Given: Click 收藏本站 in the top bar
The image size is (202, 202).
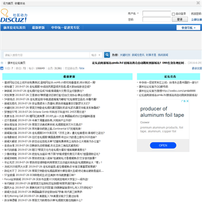Looking at the screenshot, I should 20,3.
